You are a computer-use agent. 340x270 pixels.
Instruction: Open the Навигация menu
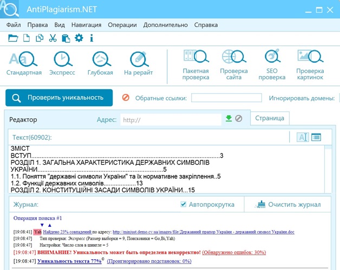tap(86, 25)
